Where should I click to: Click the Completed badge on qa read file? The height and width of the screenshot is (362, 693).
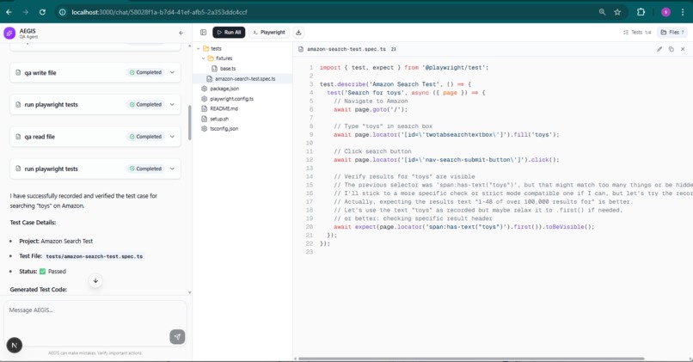coord(145,137)
